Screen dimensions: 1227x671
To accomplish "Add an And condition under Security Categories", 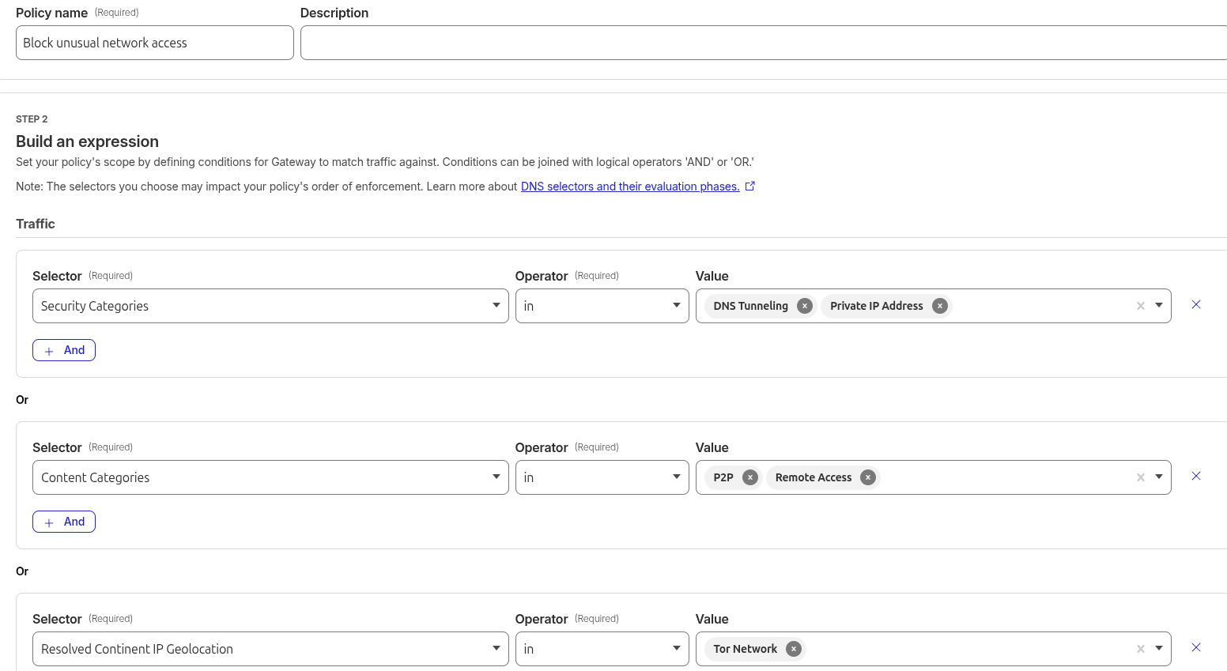I will pos(64,350).
